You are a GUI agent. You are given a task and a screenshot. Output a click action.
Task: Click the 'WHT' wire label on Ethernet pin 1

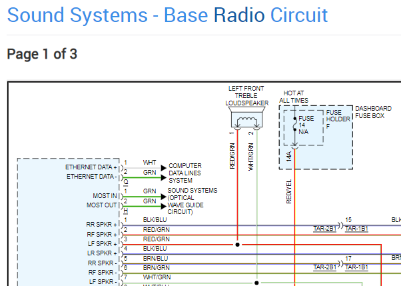click(150, 163)
